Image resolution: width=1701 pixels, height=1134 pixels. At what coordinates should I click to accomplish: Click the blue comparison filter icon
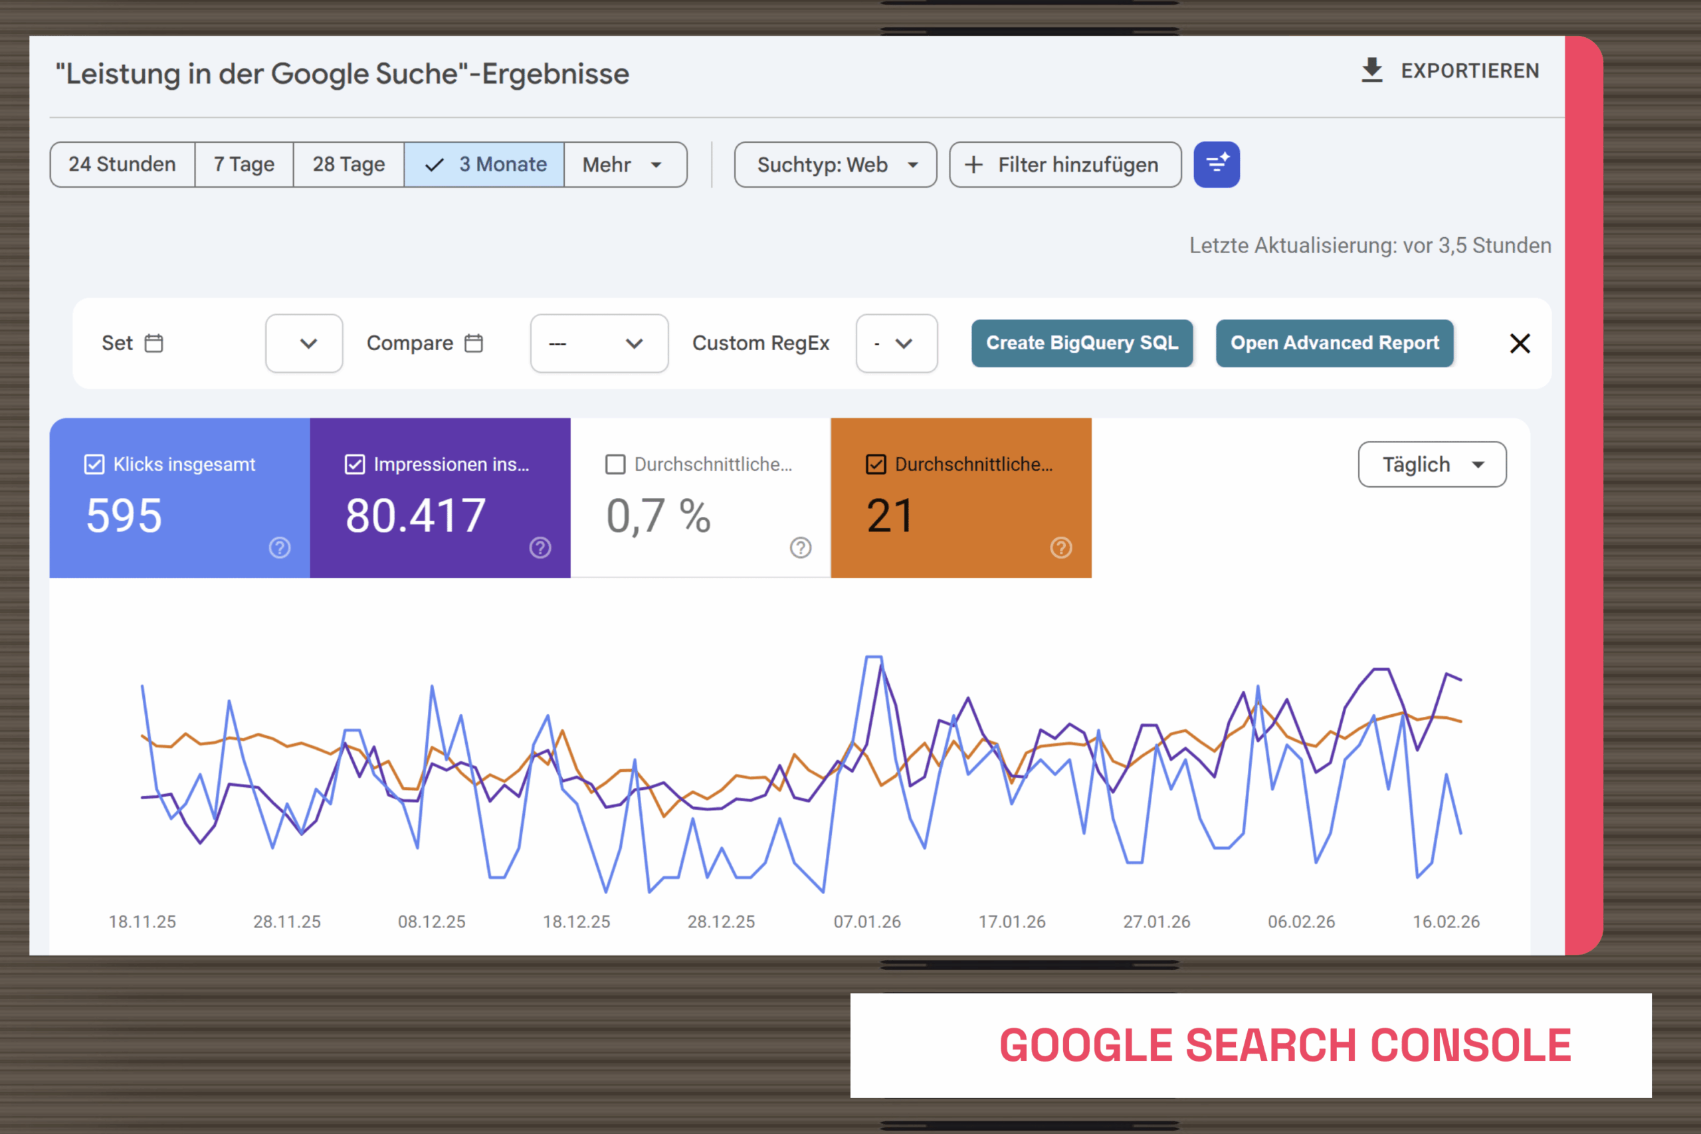1217,164
